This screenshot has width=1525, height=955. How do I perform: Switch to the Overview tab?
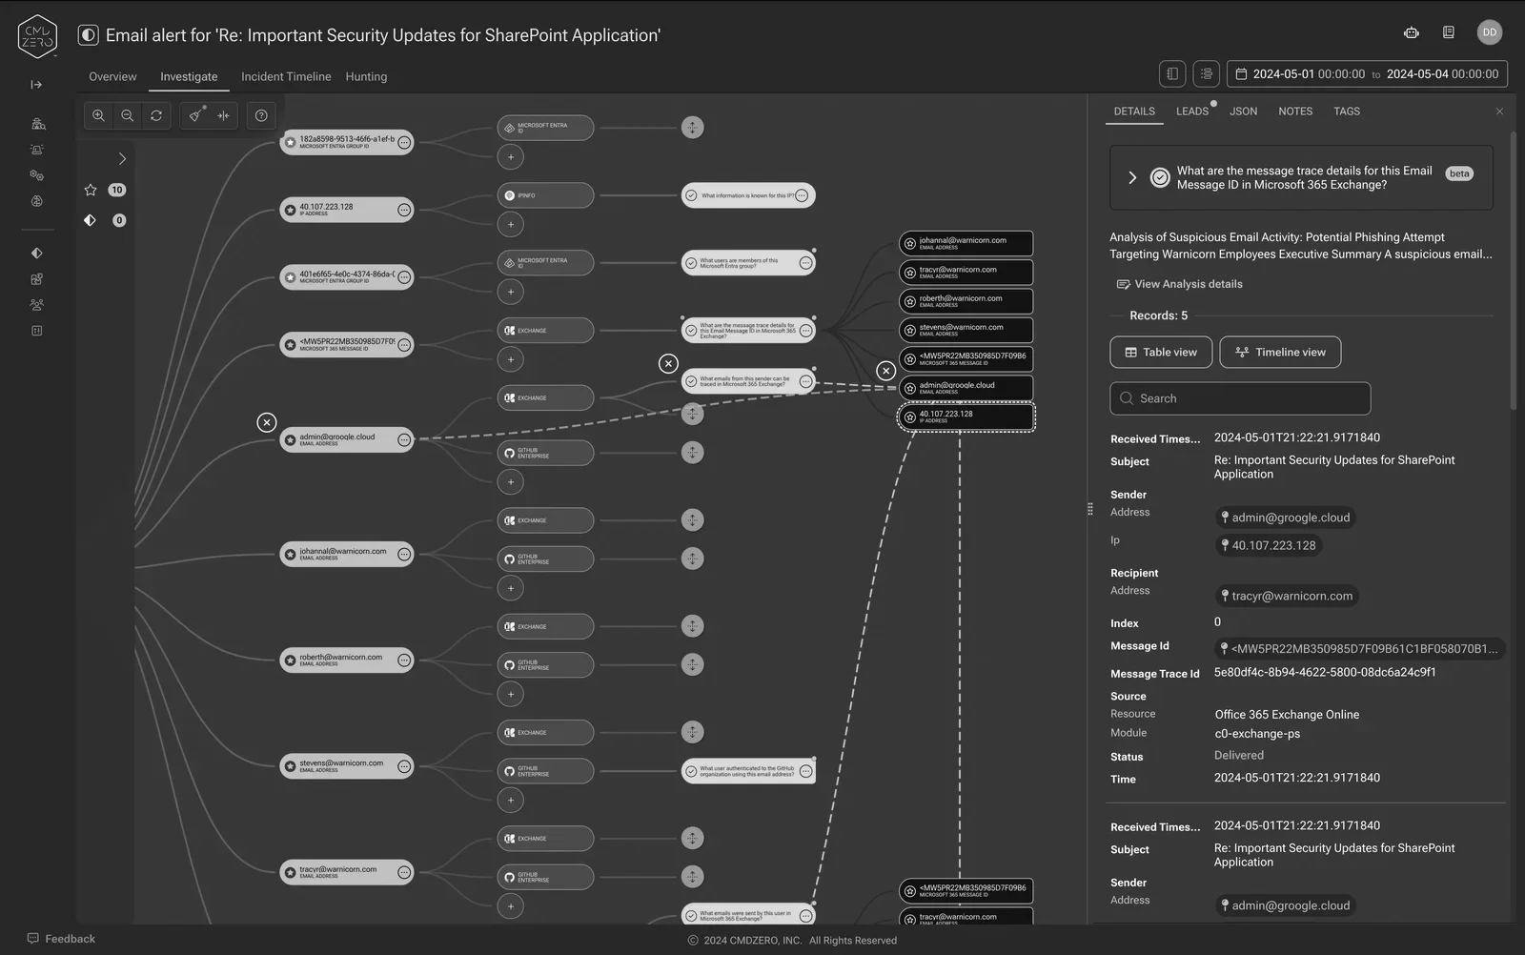click(112, 76)
